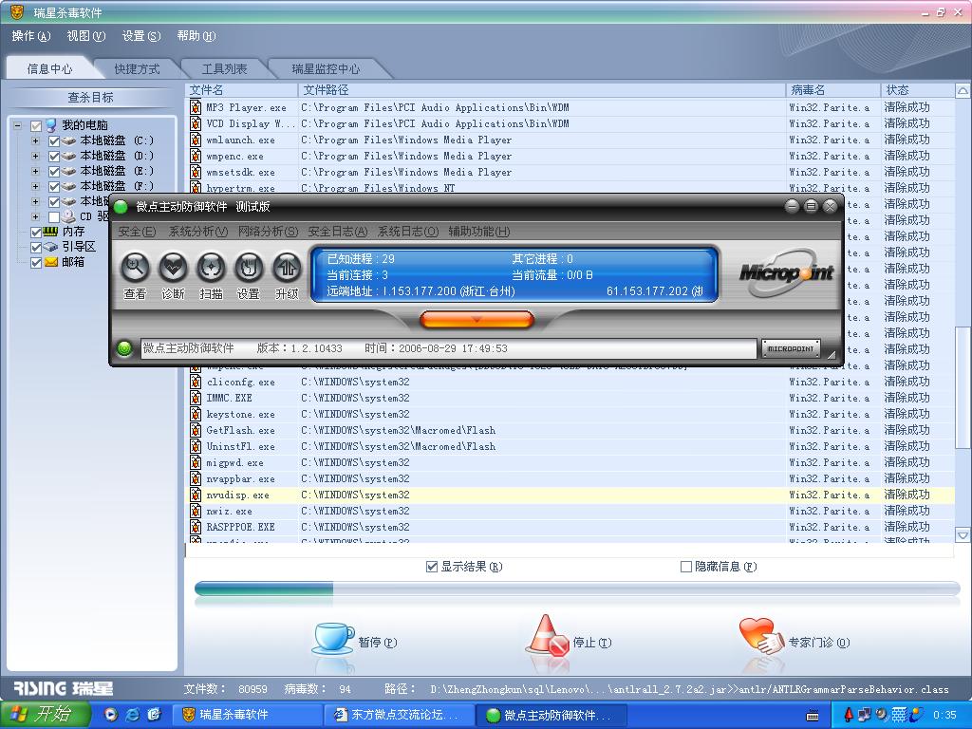Click the results list scrollbar down arrow

pos(963,535)
